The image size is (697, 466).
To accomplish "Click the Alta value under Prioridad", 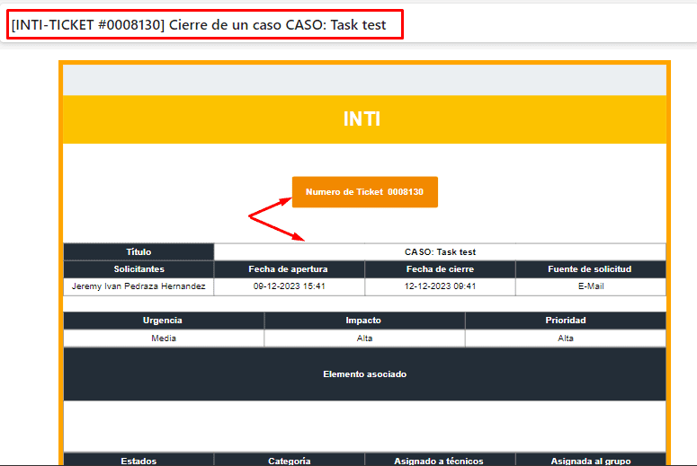I will pyautogui.click(x=565, y=339).
